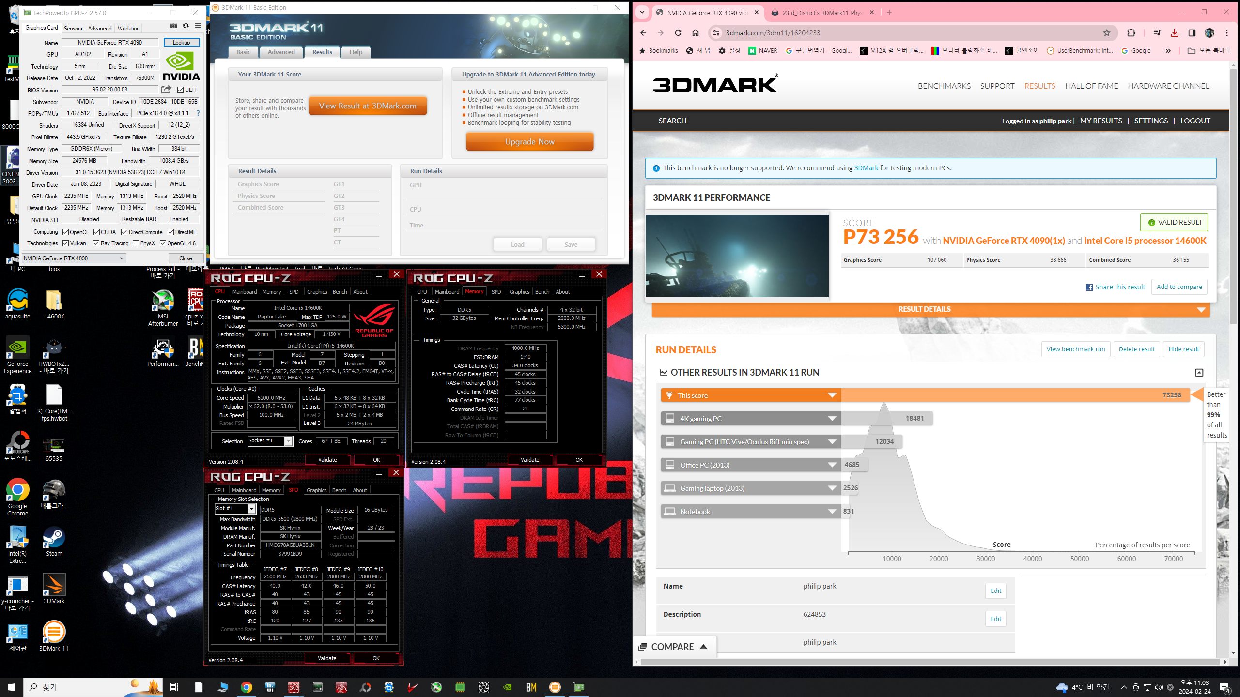The height and width of the screenshot is (697, 1240).
Task: Open memory Slot #1 dropdown
Action: click(235, 509)
